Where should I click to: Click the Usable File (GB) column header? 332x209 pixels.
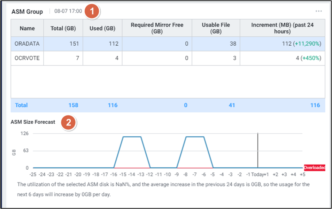point(216,28)
